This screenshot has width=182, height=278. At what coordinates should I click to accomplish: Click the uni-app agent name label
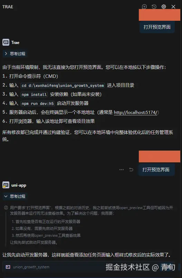[19, 185]
